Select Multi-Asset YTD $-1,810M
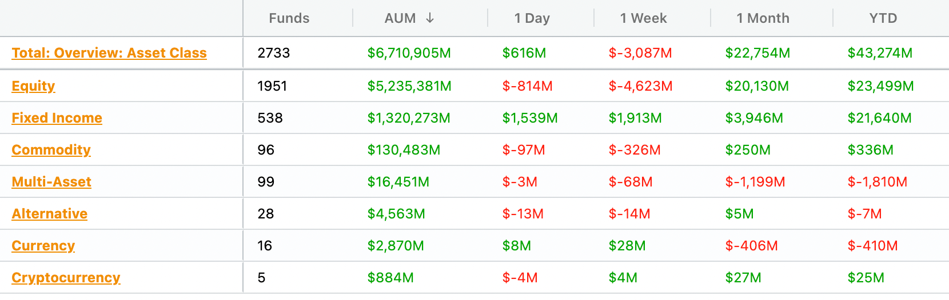Screen dimensions: 949x300 point(877,182)
